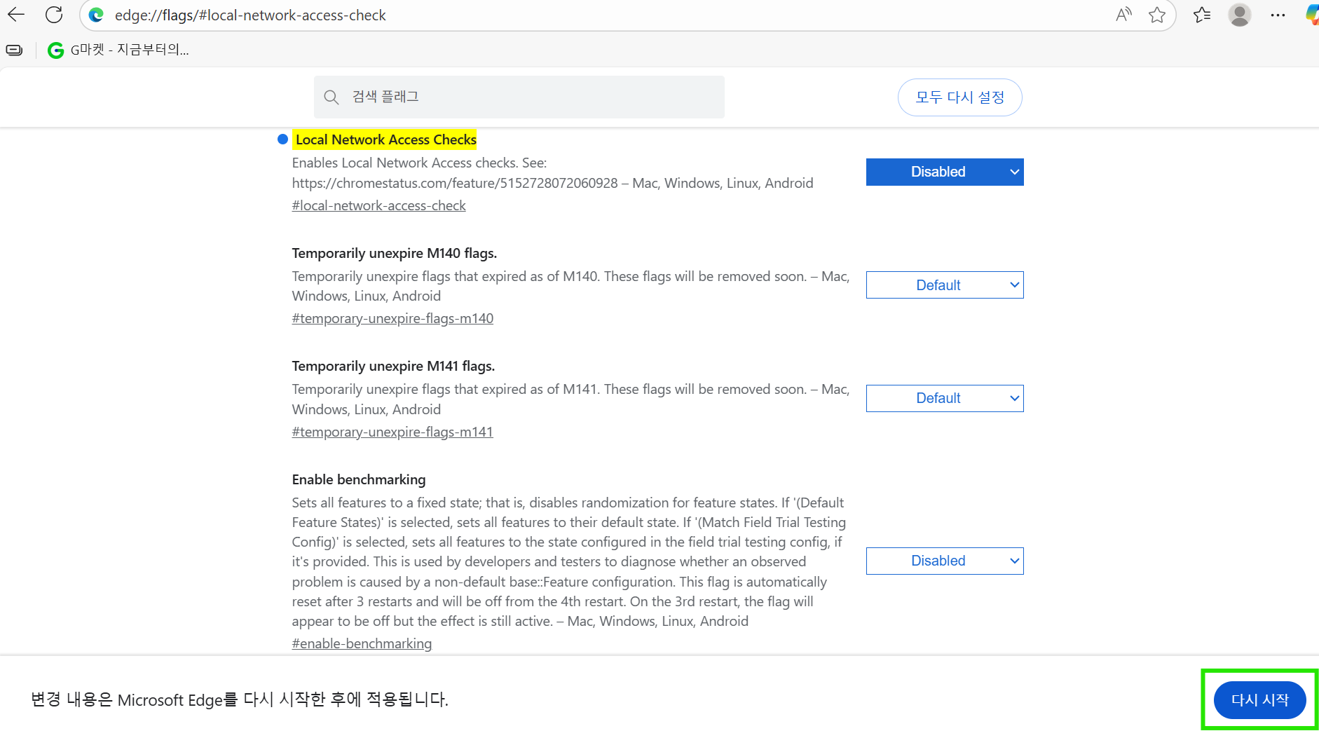Click the 모두 다시 설정 button
1319x738 pixels.
959,97
